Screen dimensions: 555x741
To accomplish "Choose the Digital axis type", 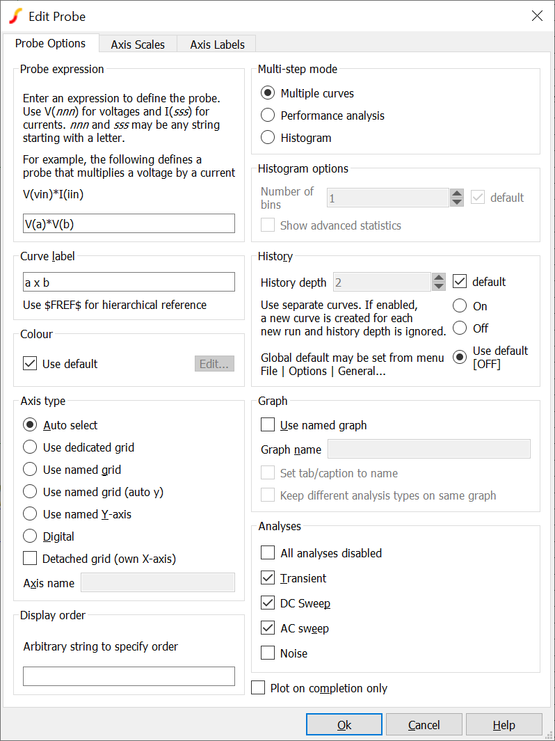I will click(x=30, y=536).
